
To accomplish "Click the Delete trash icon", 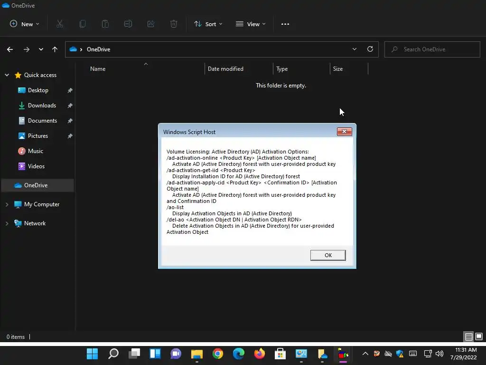I will 174,24.
